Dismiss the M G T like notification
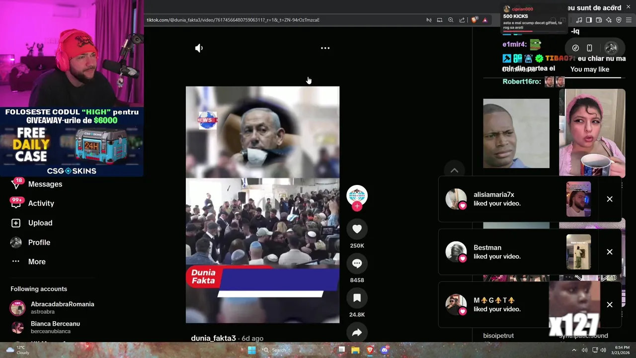Image resolution: width=636 pixels, height=358 pixels. point(610,304)
